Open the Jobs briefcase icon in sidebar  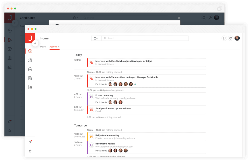pyautogui.click(x=30, y=69)
